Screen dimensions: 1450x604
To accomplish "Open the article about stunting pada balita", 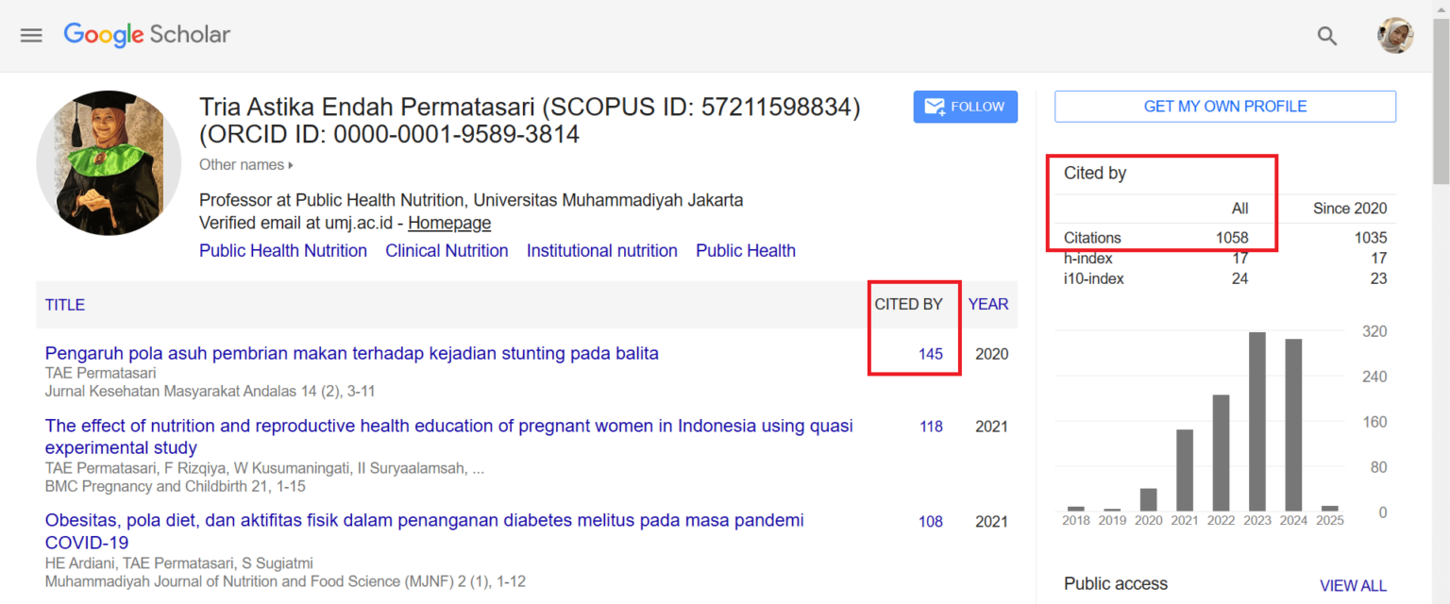I will (x=351, y=353).
